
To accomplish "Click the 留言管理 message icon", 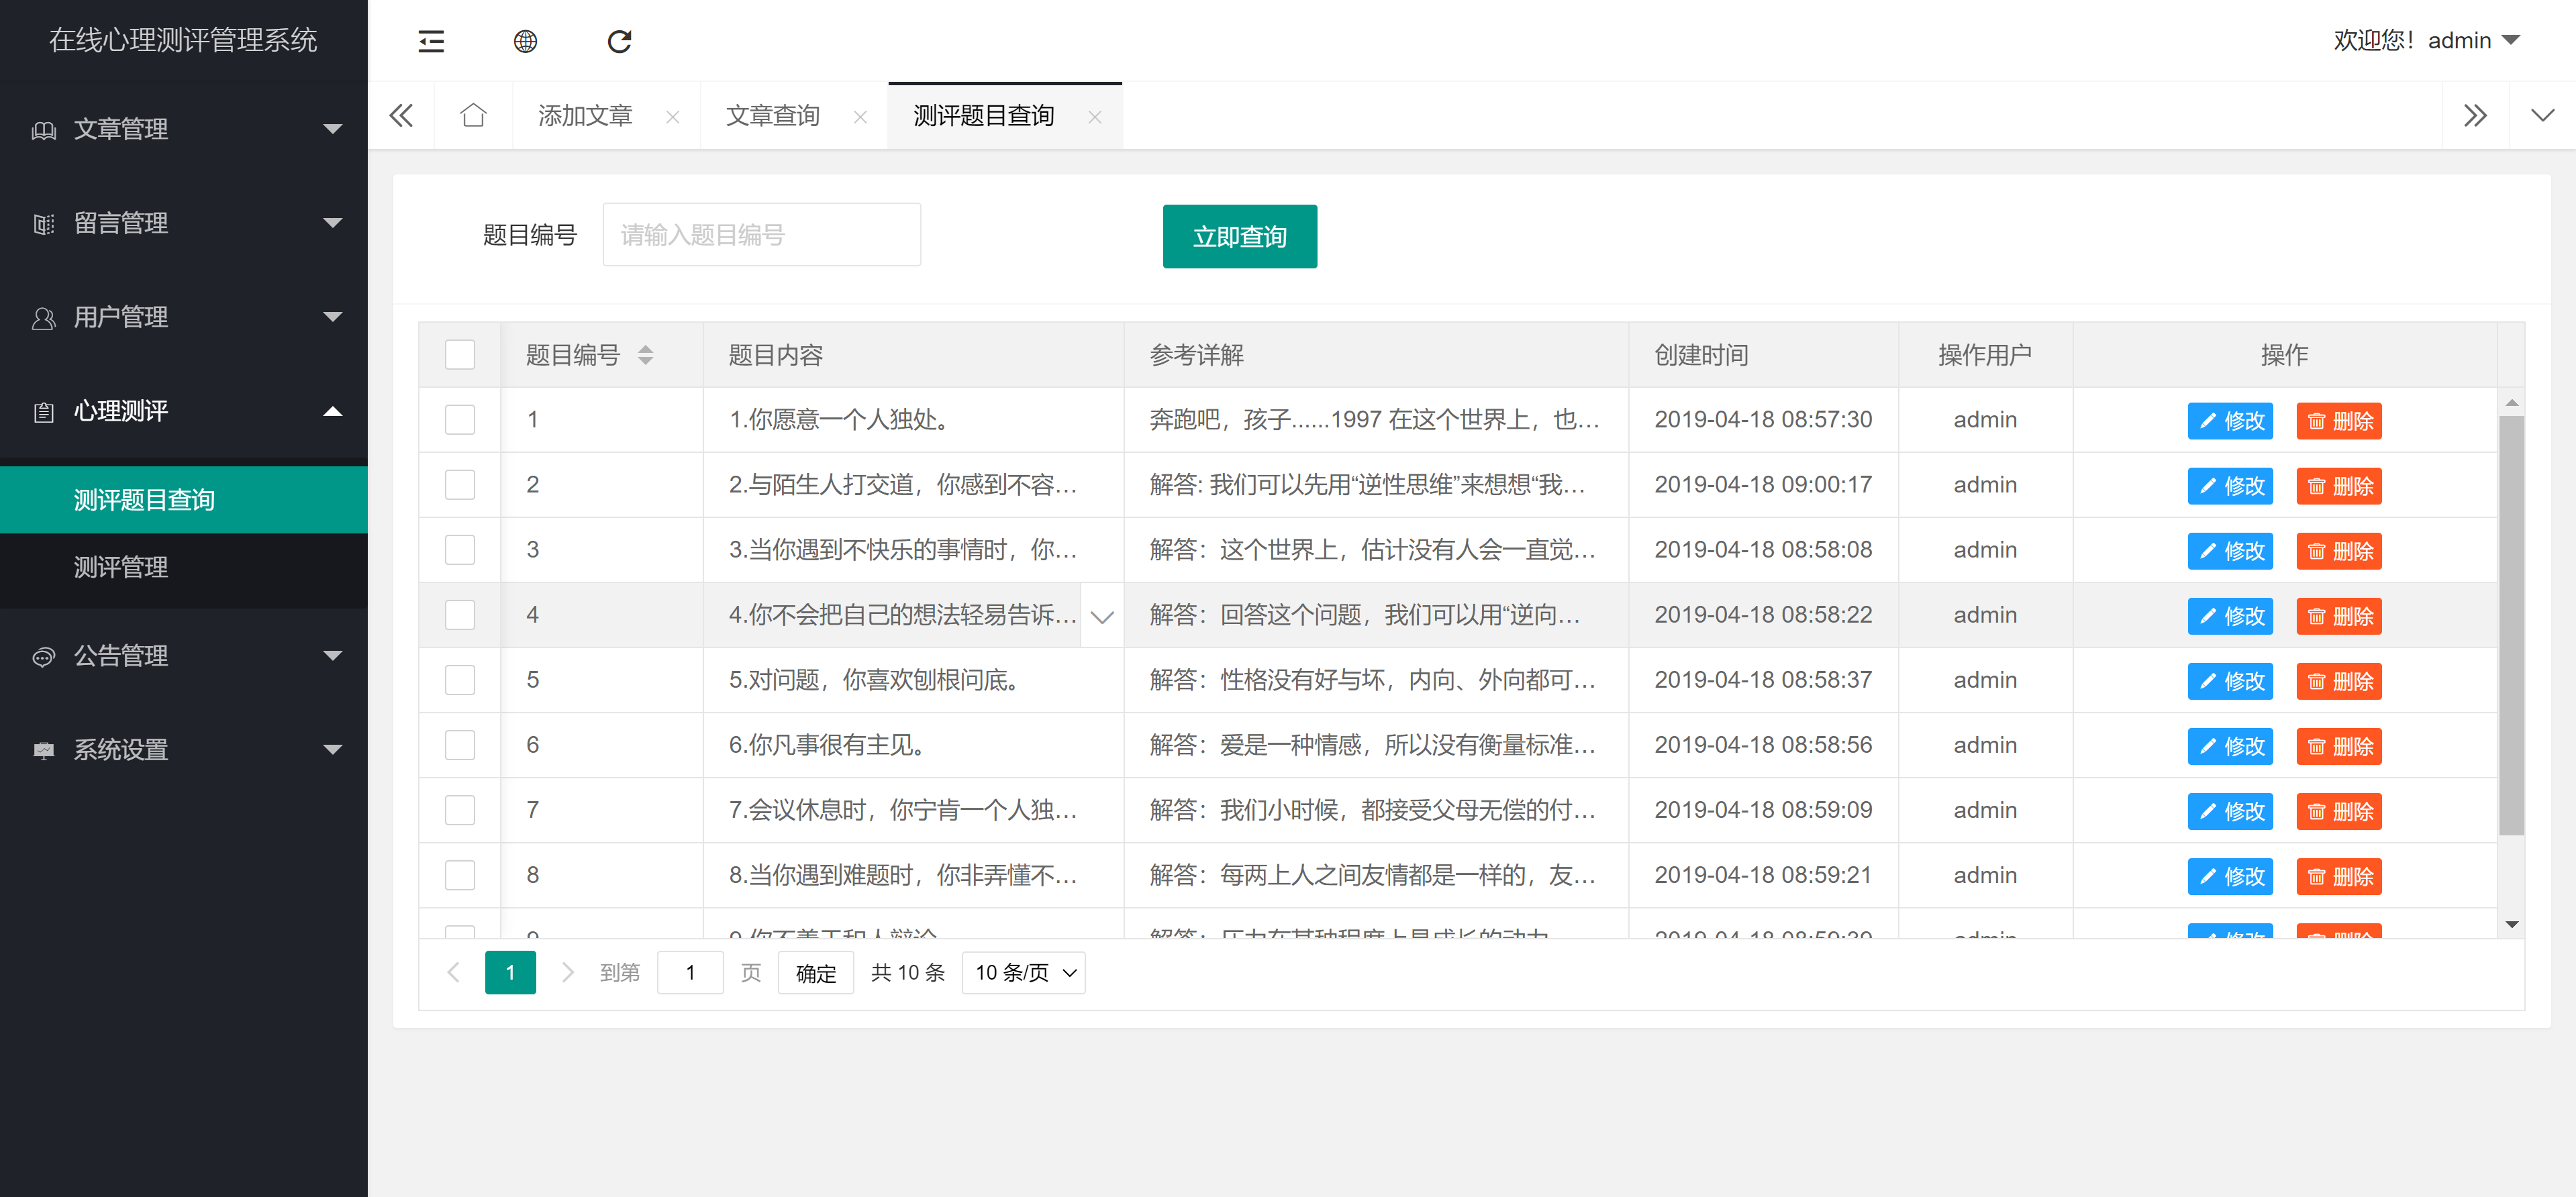I will (x=43, y=223).
